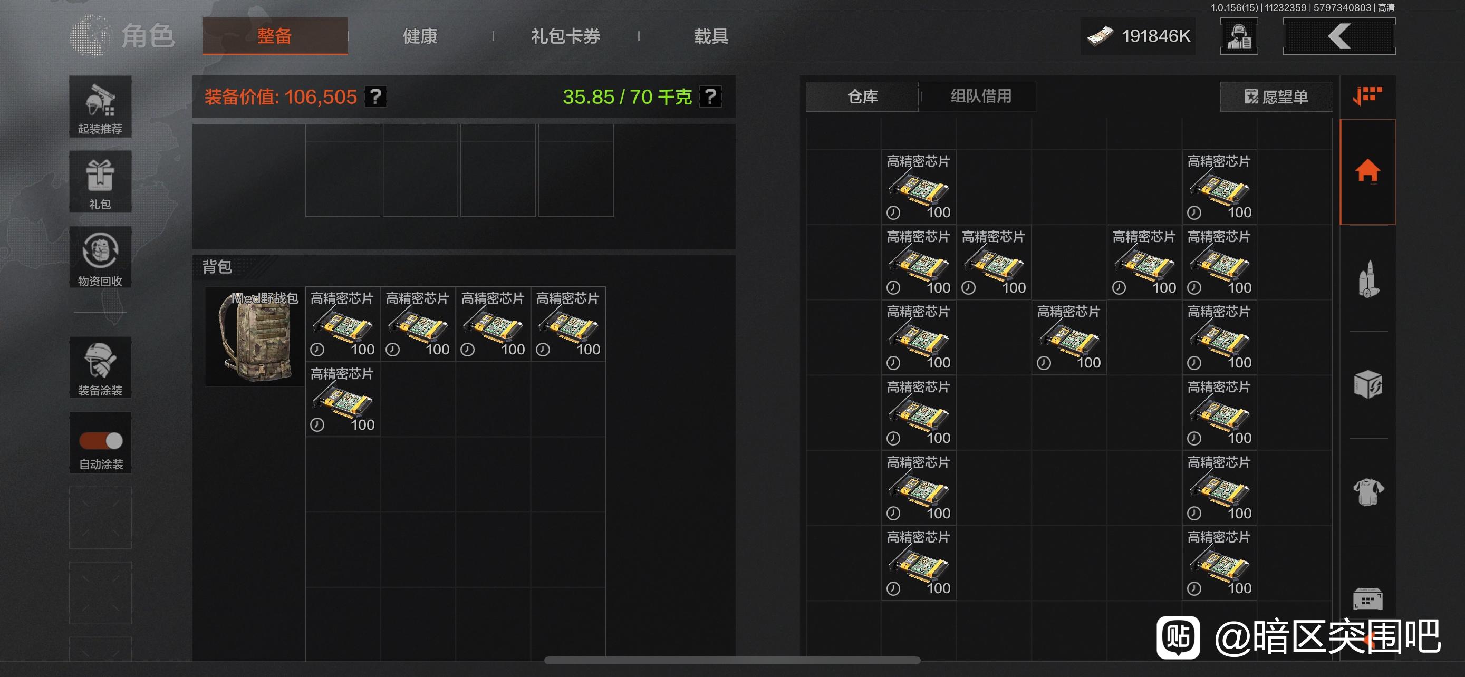Open the 装备涂装 helmet skin icon

pyautogui.click(x=100, y=367)
